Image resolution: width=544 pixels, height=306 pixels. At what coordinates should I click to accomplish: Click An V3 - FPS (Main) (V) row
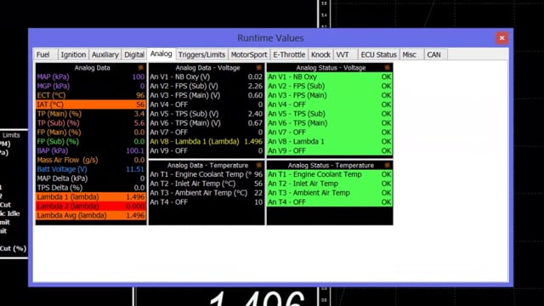click(x=207, y=95)
